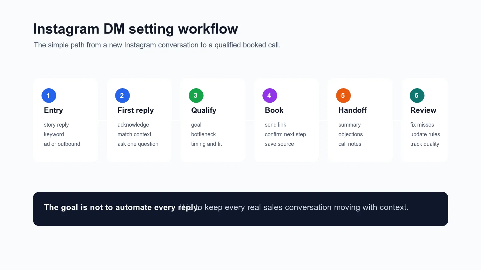The width and height of the screenshot is (481, 270).
Task: Click the 'keyword' item under Entry
Action: (54, 134)
